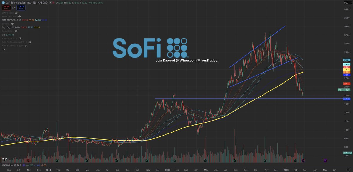Viewport: 353px width, 172px height.
Task: Collapse the indicator legend with the chevron arrow
Action: 4,50
